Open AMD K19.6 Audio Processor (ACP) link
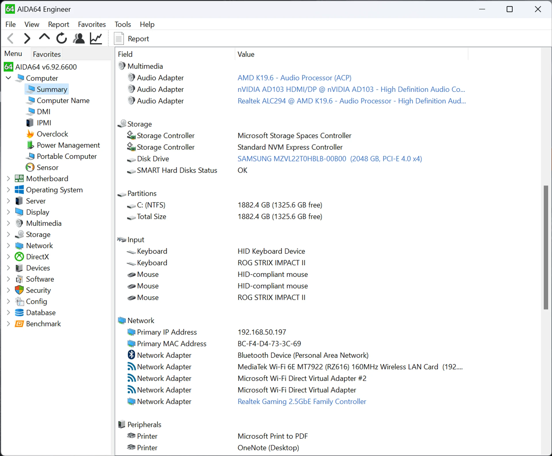 pos(294,78)
